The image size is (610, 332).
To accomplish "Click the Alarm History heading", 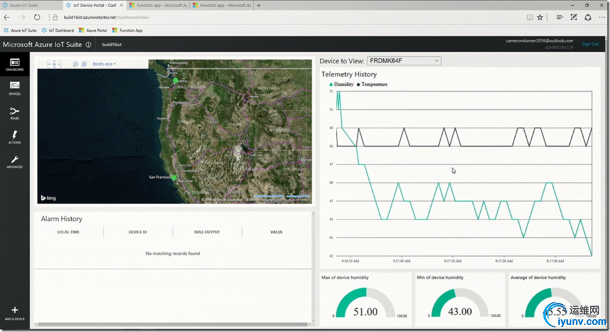I will tap(61, 219).
